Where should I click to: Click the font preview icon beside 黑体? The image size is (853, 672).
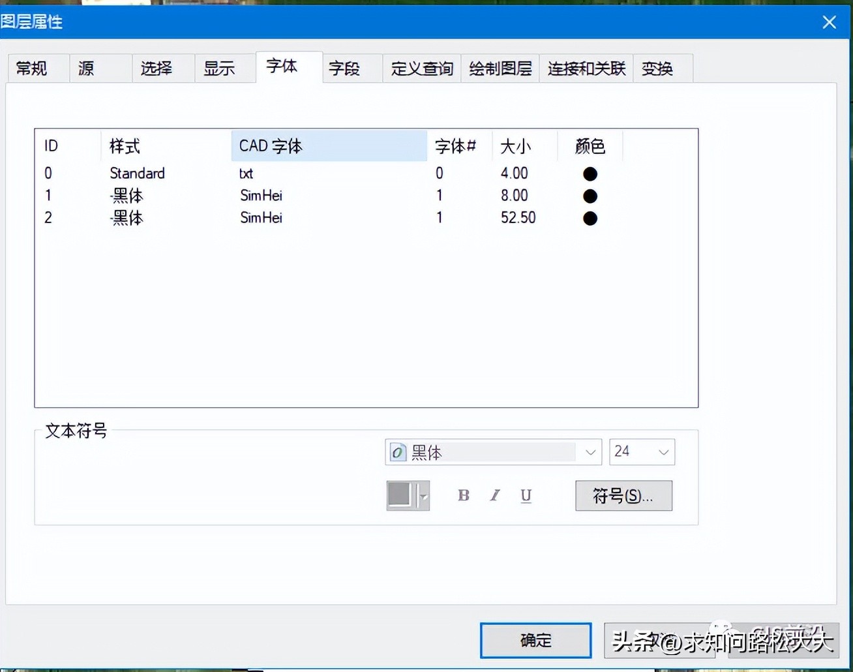398,451
